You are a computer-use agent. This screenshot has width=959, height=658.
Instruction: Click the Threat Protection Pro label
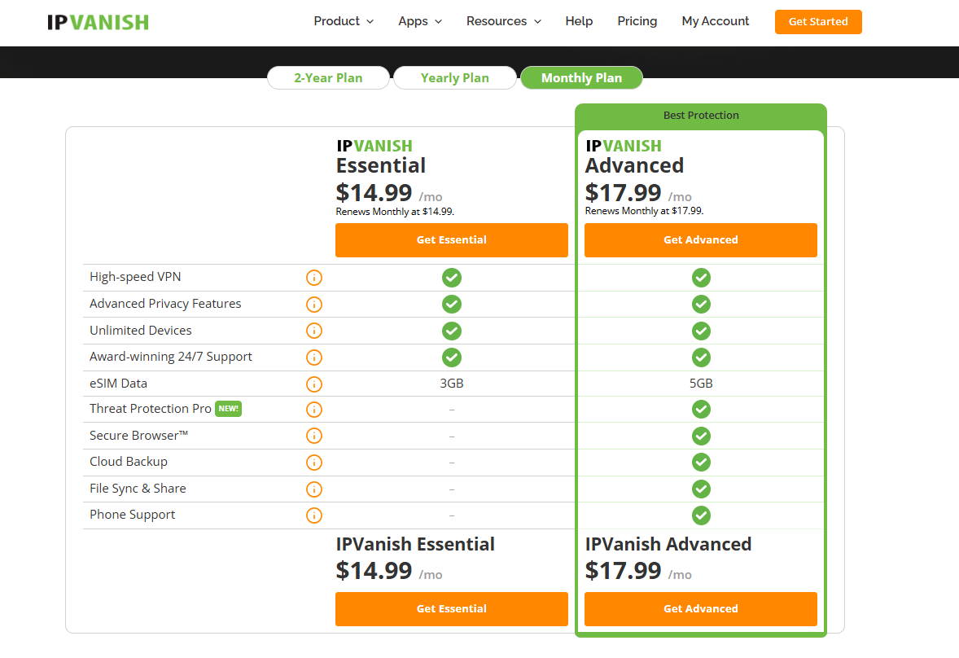[151, 409]
